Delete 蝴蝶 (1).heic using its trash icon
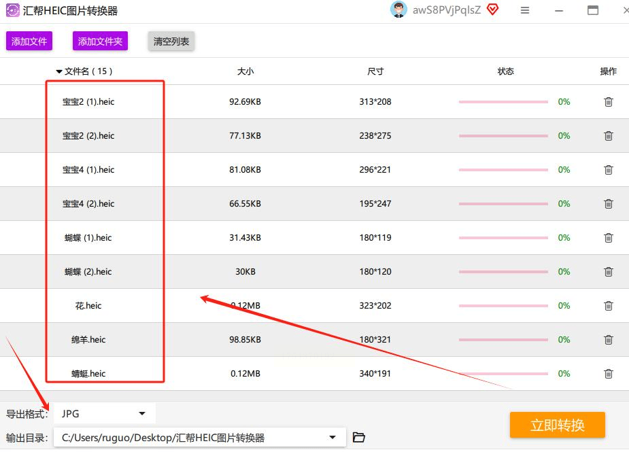This screenshot has height=452, width=629. coord(608,237)
